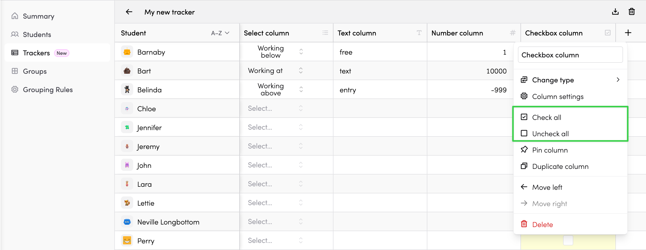Open Bart's Working at select dropdown
The width and height of the screenshot is (646, 250).
coord(301,71)
